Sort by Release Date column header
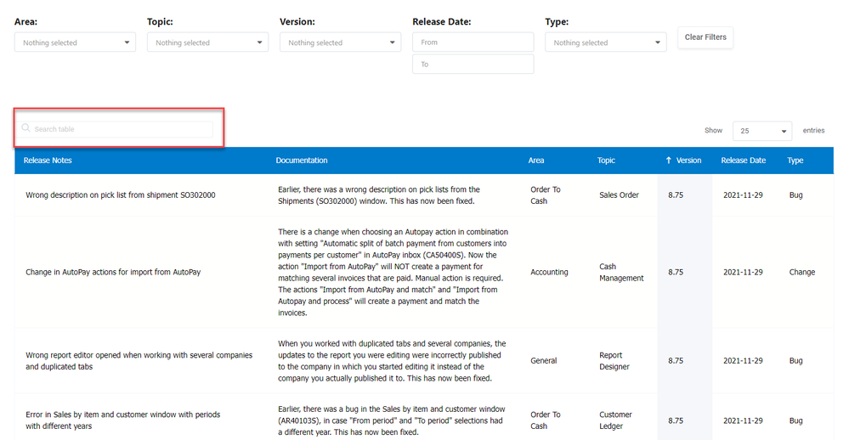This screenshot has width=849, height=440. coord(744,161)
